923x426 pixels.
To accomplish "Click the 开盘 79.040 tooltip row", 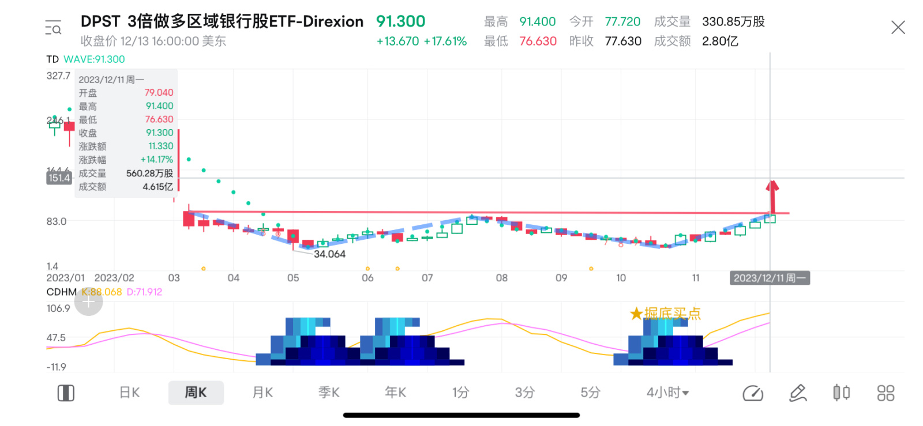I will pos(126,92).
